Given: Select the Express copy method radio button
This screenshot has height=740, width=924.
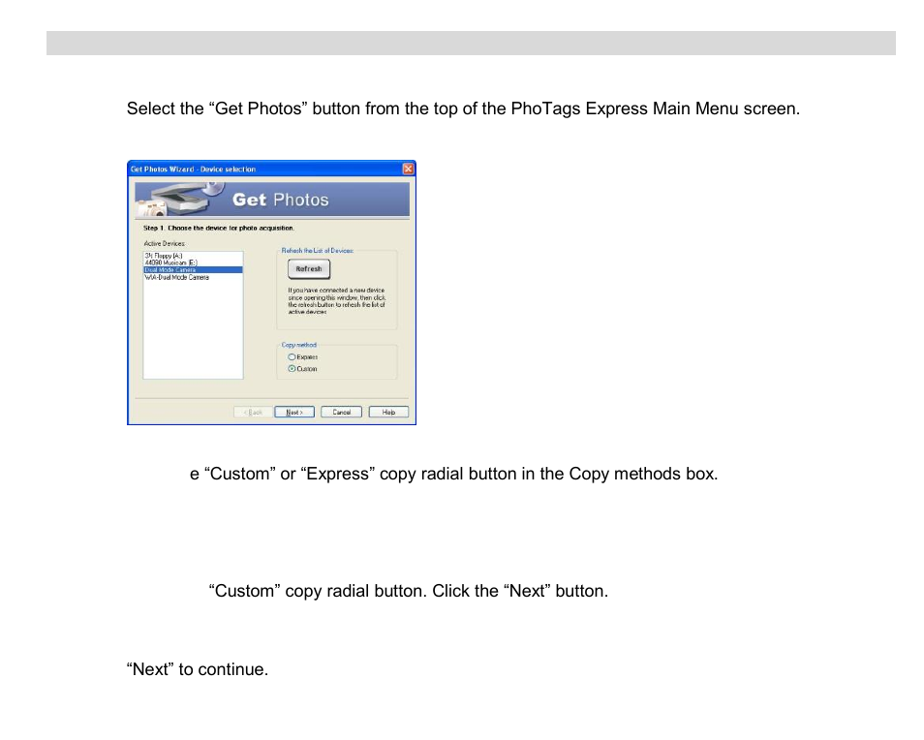Looking at the screenshot, I should (x=292, y=357).
